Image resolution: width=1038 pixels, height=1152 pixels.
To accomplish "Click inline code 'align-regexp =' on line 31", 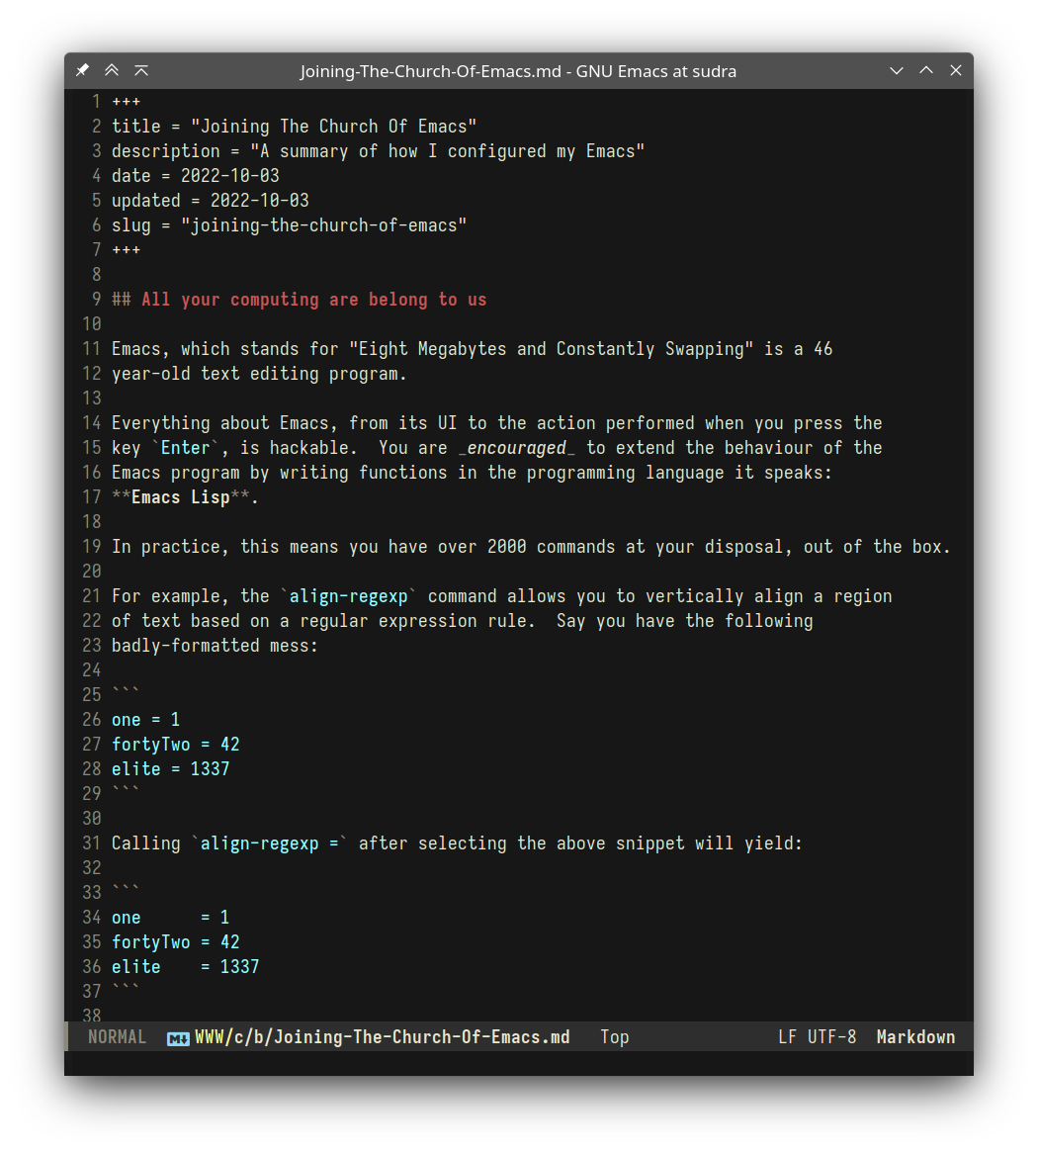I will coord(269,843).
